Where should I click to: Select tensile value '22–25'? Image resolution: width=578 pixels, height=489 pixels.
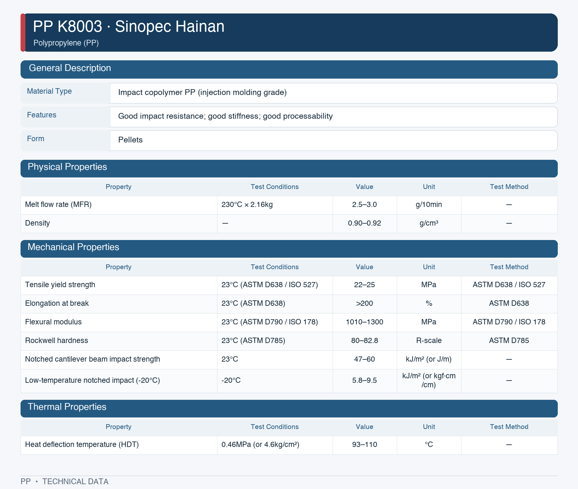tap(364, 285)
